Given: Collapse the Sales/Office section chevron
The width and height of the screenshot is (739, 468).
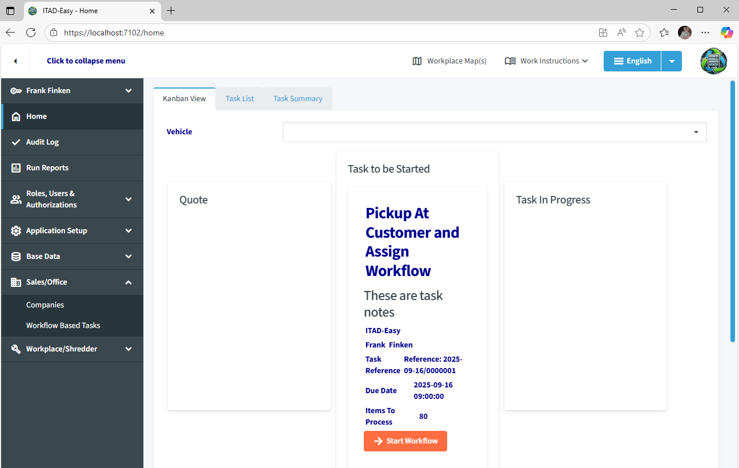Looking at the screenshot, I should coord(128,282).
